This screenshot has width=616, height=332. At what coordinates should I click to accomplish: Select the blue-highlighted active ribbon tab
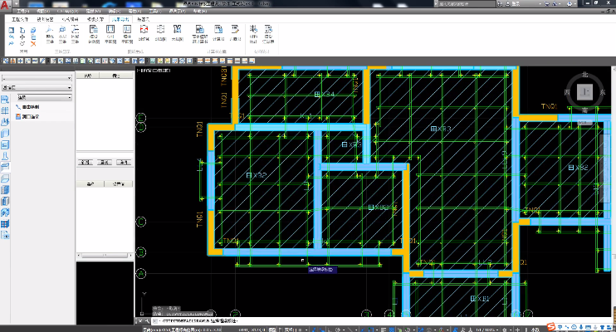coord(120,19)
